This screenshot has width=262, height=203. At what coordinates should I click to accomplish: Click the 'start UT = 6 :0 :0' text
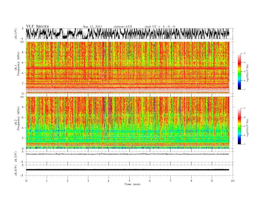pos(160,27)
